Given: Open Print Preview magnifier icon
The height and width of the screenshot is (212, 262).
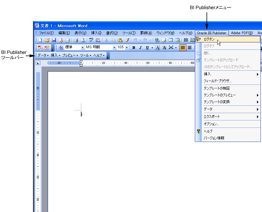Looking at the screenshot, I should coord(82,40).
